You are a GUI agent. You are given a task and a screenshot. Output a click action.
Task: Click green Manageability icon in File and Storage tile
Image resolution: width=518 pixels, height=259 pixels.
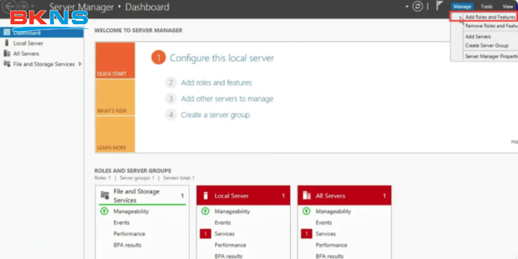pyautogui.click(x=104, y=211)
